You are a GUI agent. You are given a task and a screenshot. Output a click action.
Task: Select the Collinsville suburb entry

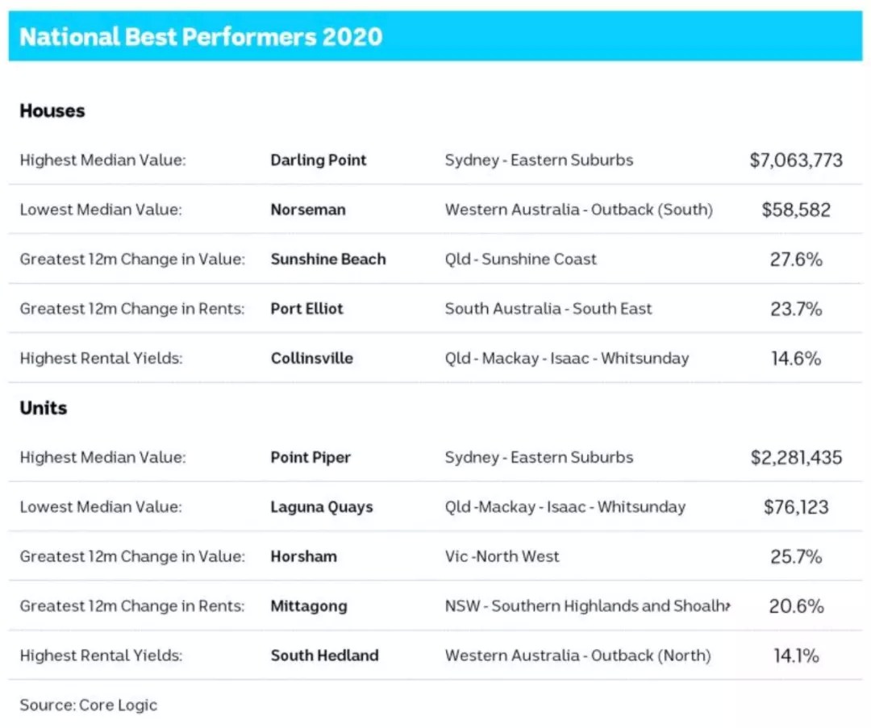(x=311, y=358)
